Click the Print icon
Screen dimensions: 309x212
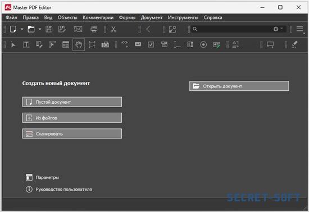click(x=94, y=29)
